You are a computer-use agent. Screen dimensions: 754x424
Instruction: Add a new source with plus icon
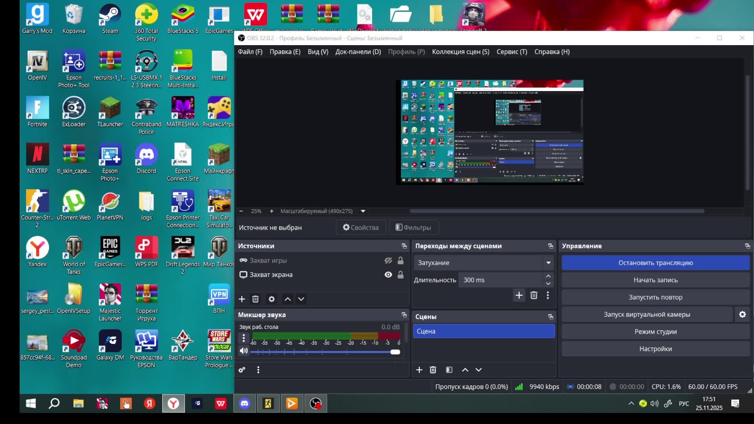242,299
